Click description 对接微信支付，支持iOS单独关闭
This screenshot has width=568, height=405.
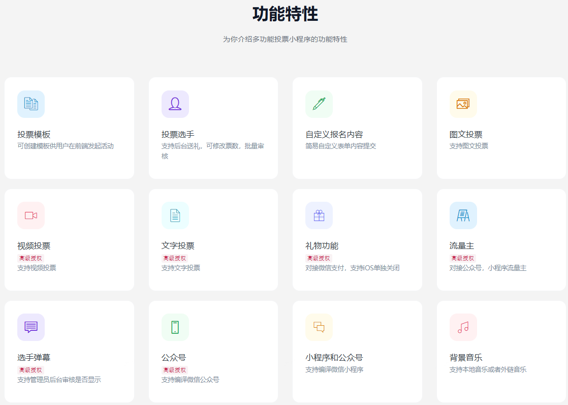(x=353, y=268)
